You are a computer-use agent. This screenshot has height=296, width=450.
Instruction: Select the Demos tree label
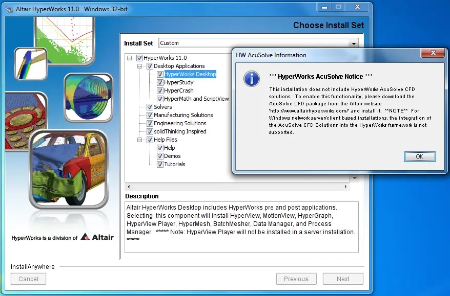[172, 156]
